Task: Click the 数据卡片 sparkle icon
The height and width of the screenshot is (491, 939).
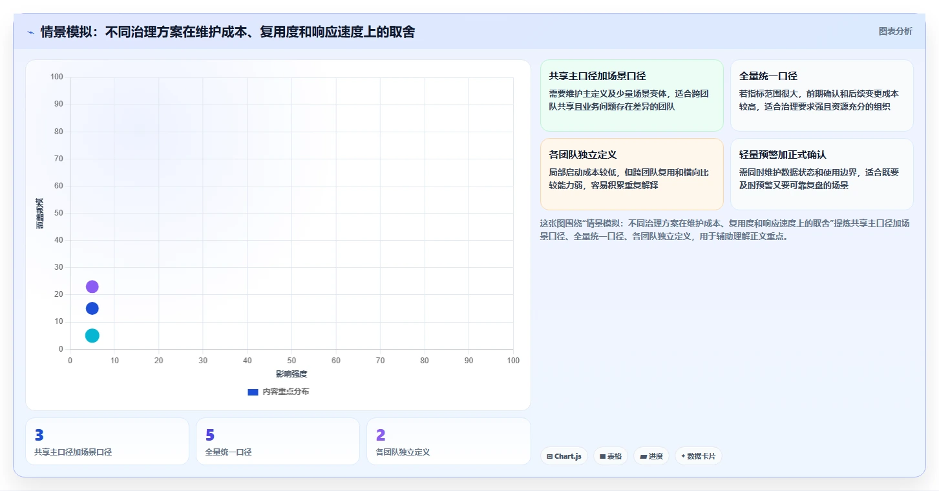Action: click(683, 456)
